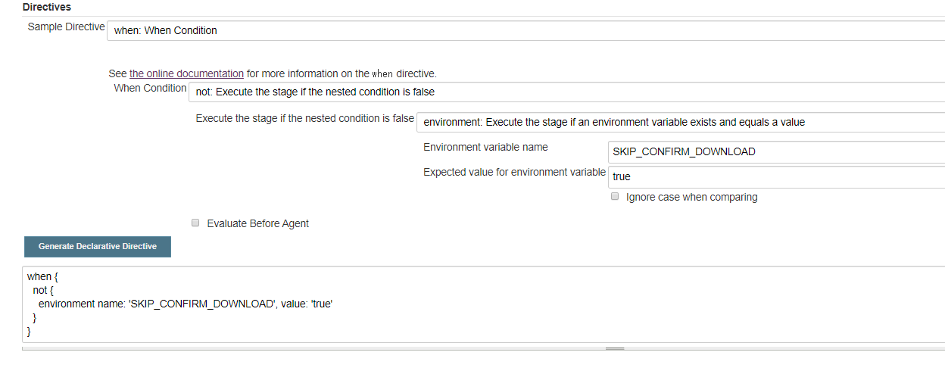The image size is (945, 371).
Task: Open the online documentation link
Action: pyautogui.click(x=186, y=74)
